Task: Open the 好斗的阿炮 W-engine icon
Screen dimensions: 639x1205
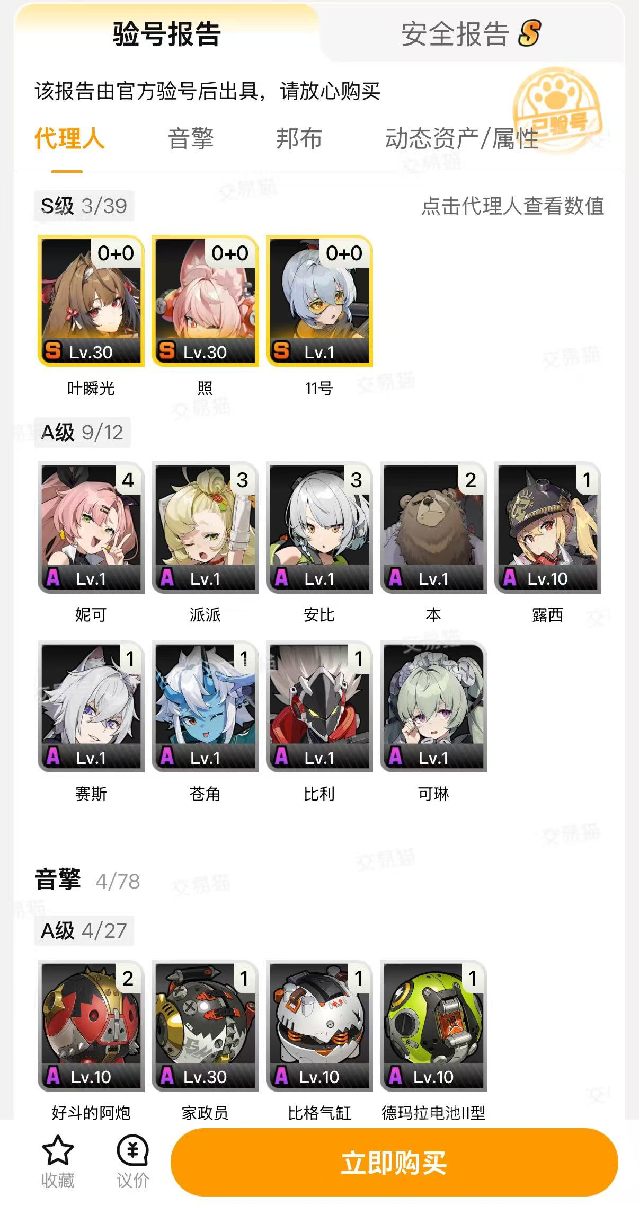Action: [91, 1025]
